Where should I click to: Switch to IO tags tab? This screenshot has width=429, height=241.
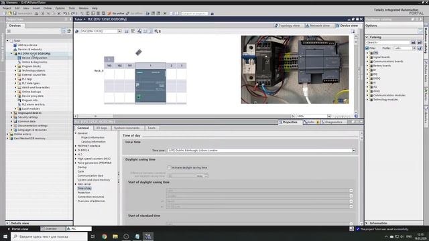[x=101, y=128]
